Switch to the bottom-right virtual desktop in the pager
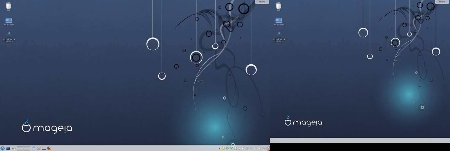The width and height of the screenshot is (450, 151). pos(27,150)
